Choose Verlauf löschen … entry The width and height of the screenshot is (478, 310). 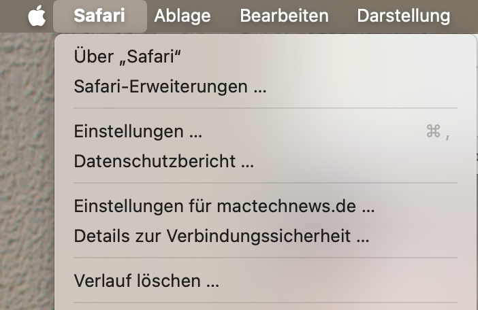point(266,281)
